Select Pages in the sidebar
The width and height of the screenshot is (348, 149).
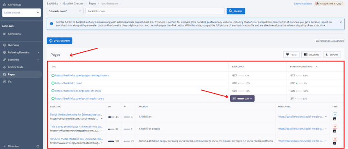pyautogui.click(x=11, y=74)
